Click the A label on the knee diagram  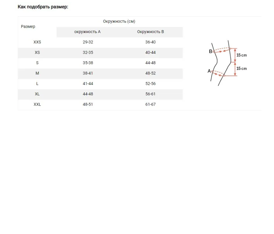point(209,71)
